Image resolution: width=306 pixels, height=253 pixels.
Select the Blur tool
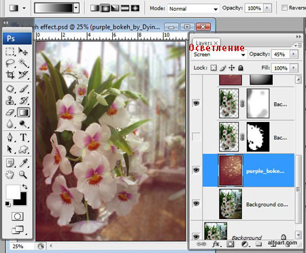click(x=10, y=124)
